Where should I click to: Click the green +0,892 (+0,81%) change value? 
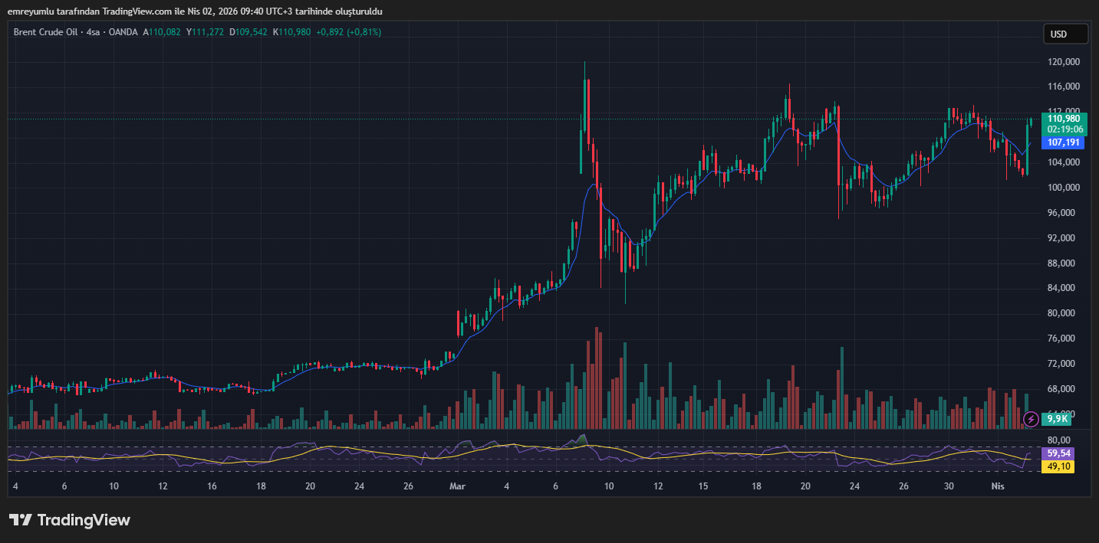pyautogui.click(x=347, y=32)
